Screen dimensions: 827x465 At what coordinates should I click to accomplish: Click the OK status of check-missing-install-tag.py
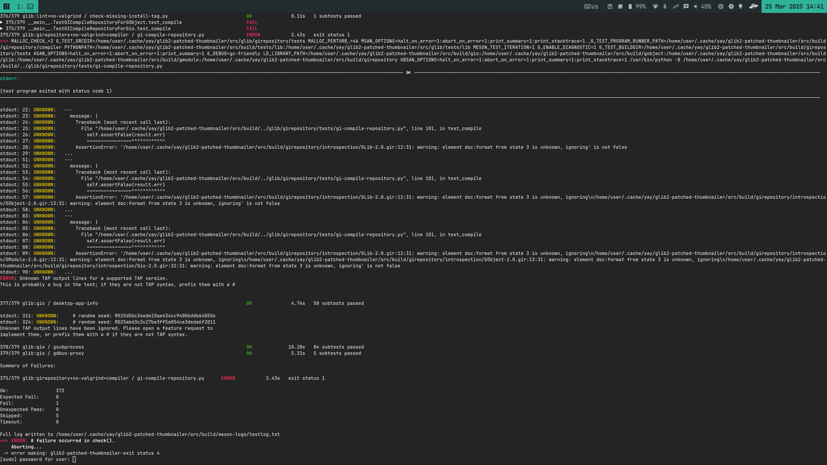[249, 15]
